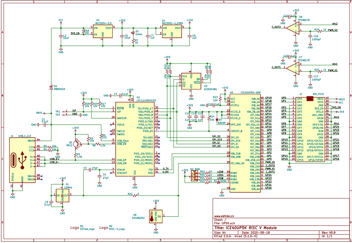Select the U7 op-amp triangle symbol
Image resolution: width=352 pixels, height=243 pixels.
(292, 68)
